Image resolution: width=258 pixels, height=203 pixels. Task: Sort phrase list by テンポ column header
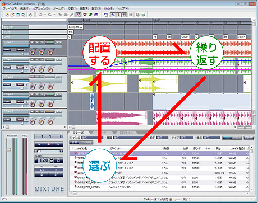tap(196, 149)
